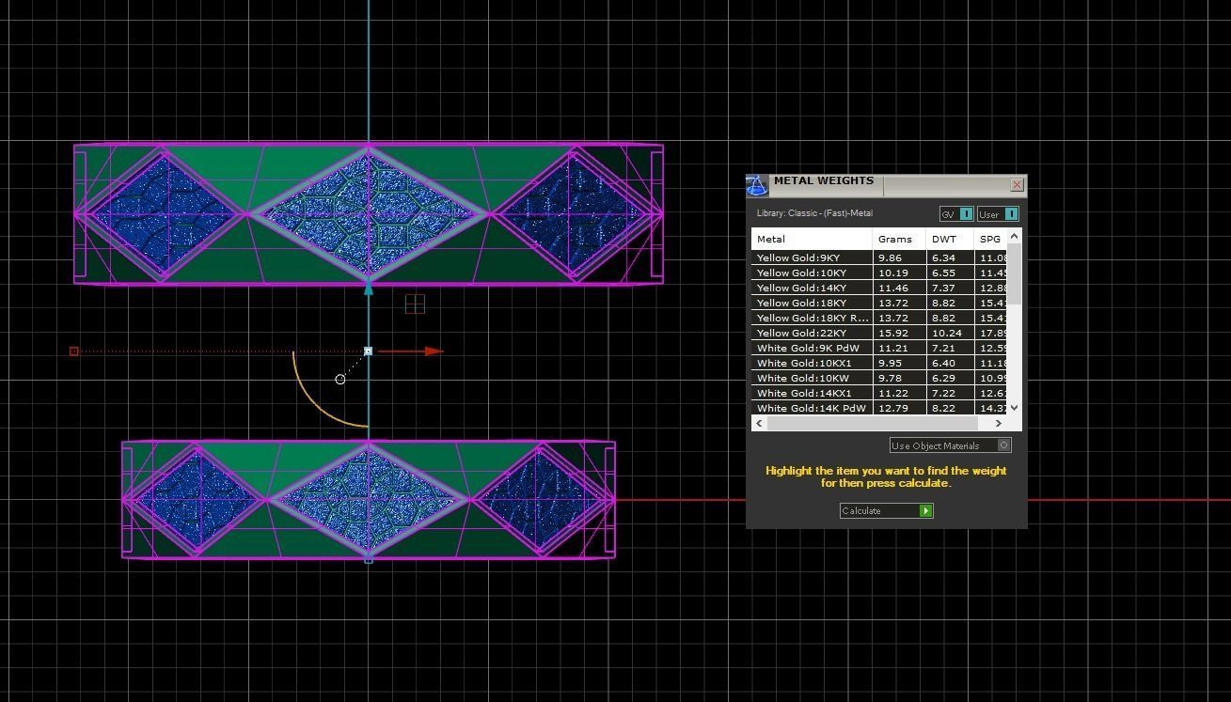Enable Use Object Materials option
The image size is (1231, 702).
950,445
